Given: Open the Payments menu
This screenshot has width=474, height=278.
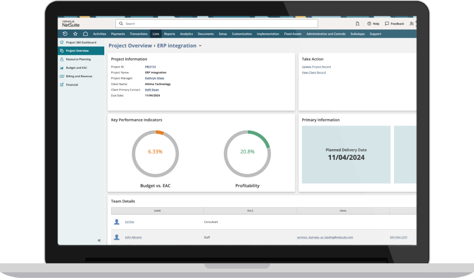Looking at the screenshot, I should [118, 34].
